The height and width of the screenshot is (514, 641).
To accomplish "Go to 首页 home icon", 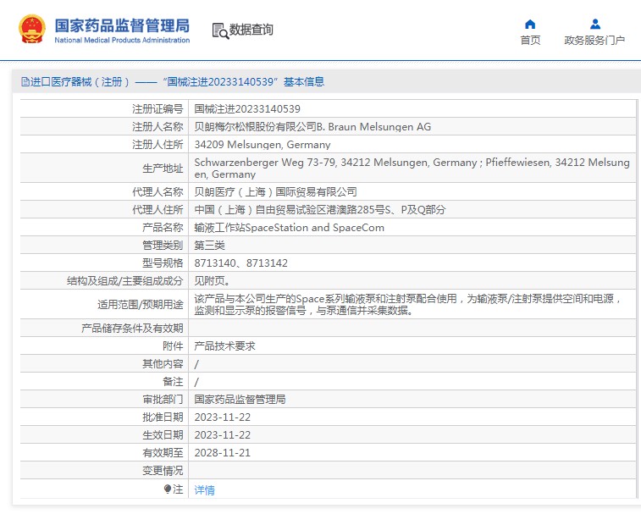I will [530, 24].
